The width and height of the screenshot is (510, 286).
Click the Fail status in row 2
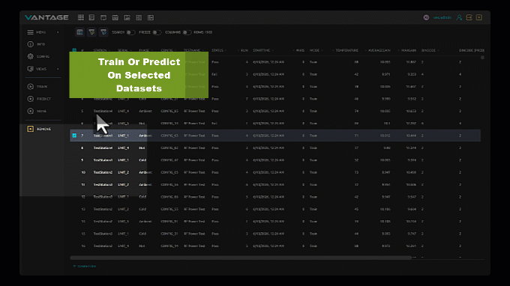pos(214,74)
